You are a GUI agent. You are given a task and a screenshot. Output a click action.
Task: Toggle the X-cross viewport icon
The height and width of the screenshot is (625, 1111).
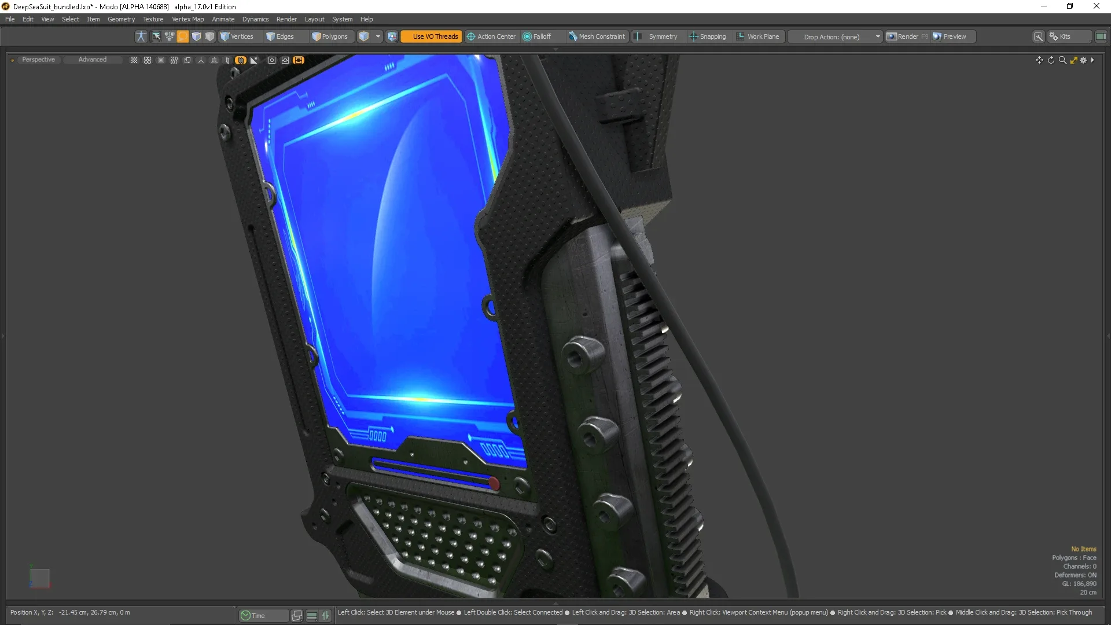click(161, 60)
